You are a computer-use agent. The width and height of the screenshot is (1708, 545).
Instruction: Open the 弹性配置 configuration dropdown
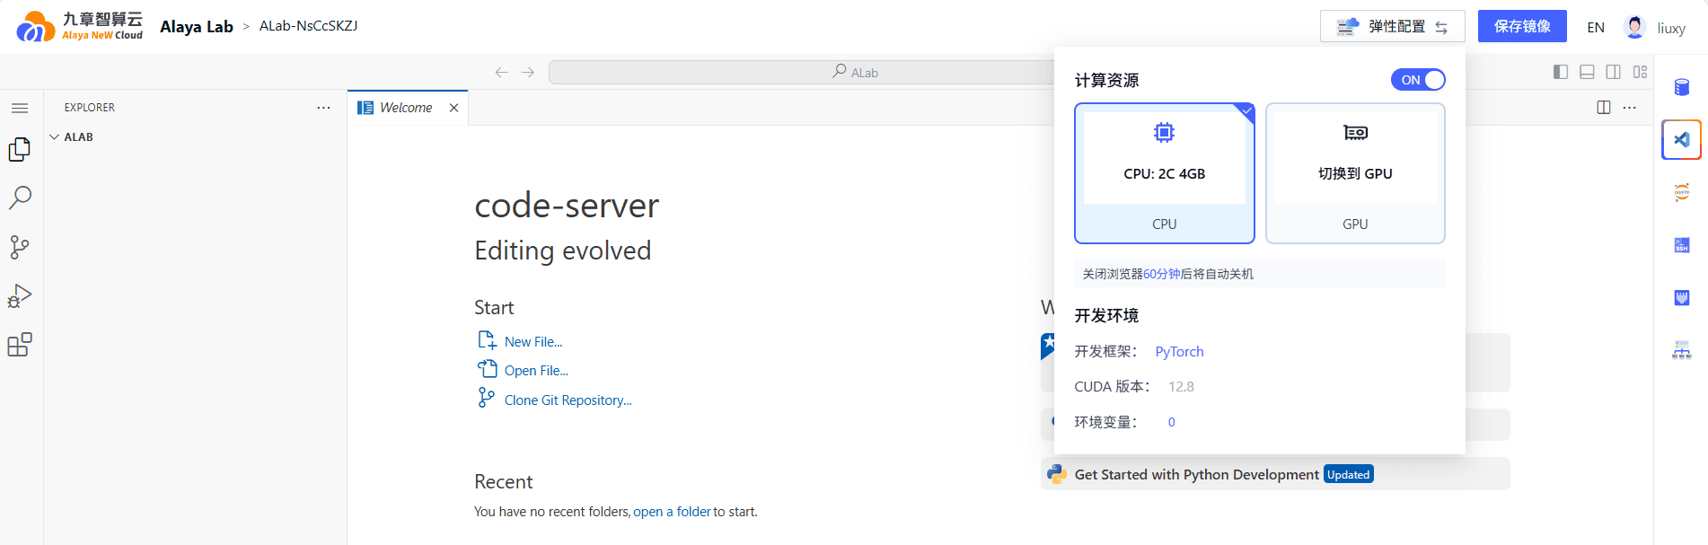(1392, 26)
